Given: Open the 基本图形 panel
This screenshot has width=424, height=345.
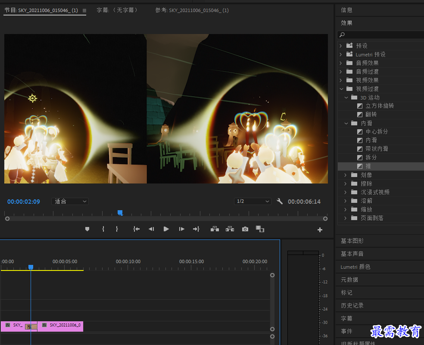Looking at the screenshot, I should (352, 241).
